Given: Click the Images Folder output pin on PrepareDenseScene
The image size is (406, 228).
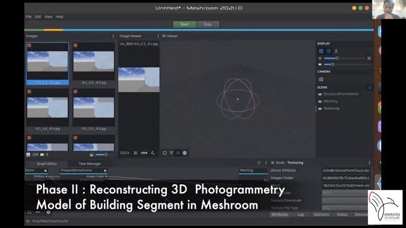Looking at the screenshot, I should 106,177.
